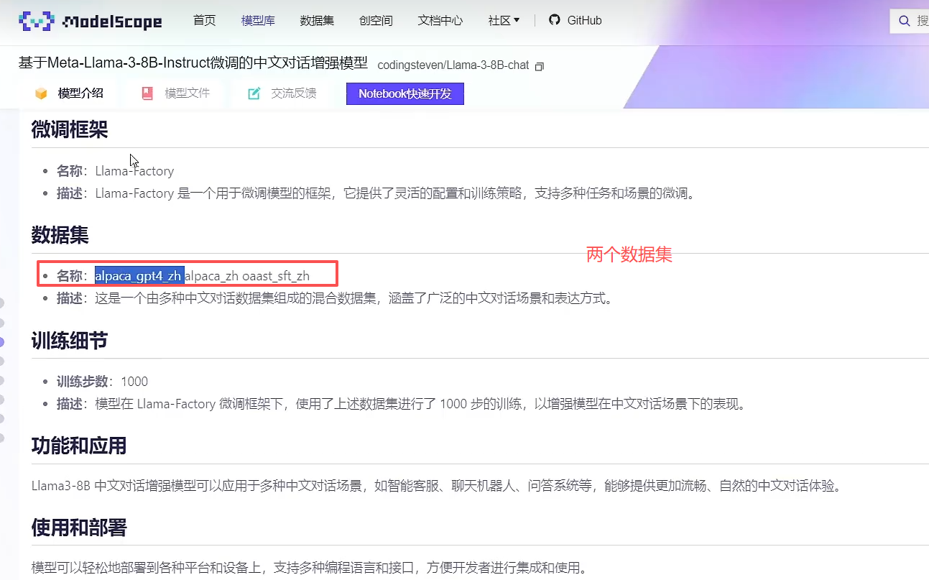Click the 使用和部署 heading
Screen dimensions: 929x580
tap(79, 528)
